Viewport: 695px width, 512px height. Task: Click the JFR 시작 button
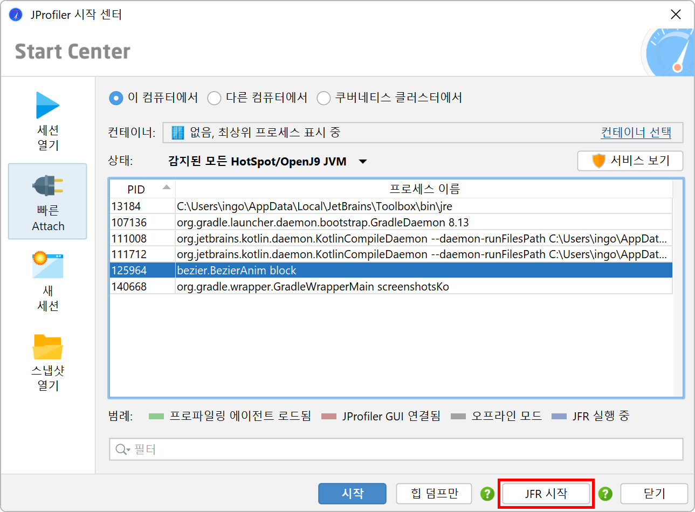pos(546,494)
